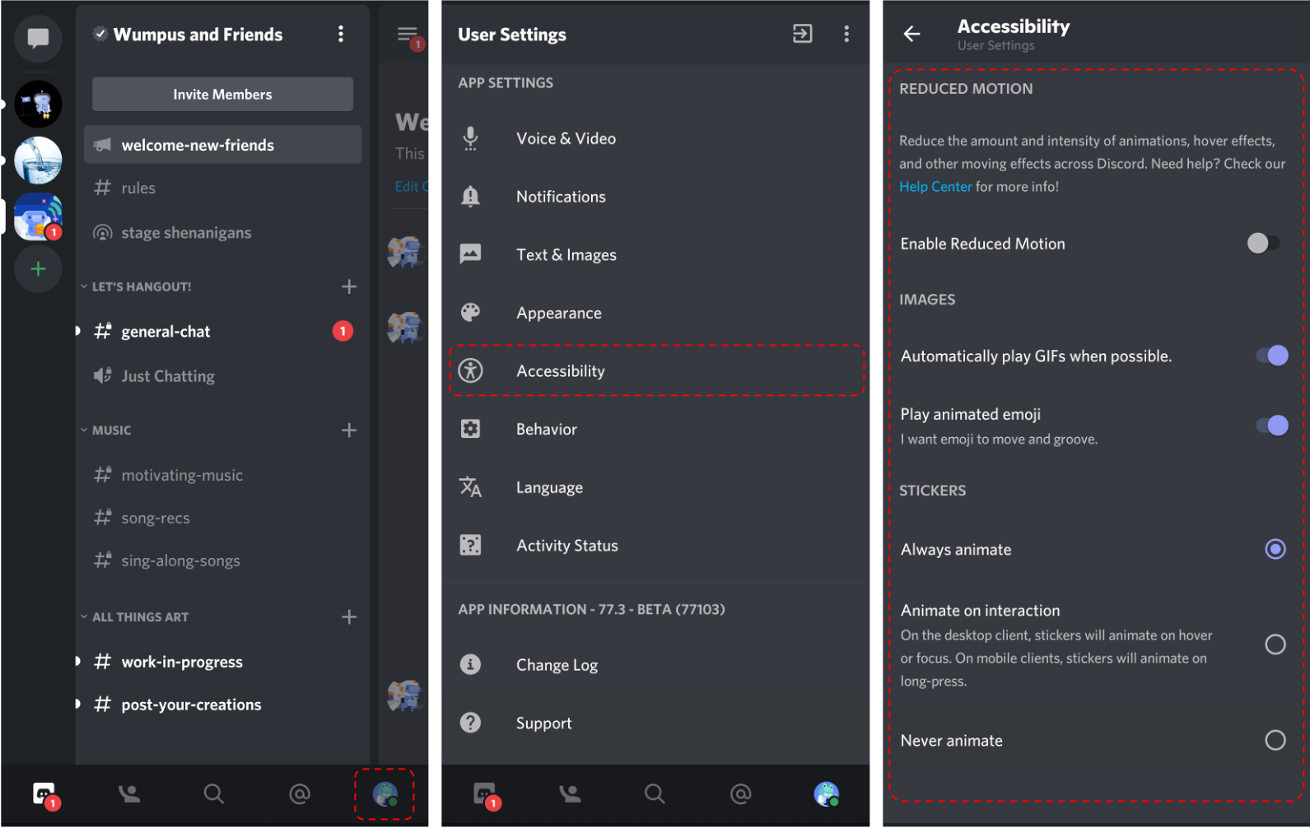Open Appearance settings

click(655, 313)
